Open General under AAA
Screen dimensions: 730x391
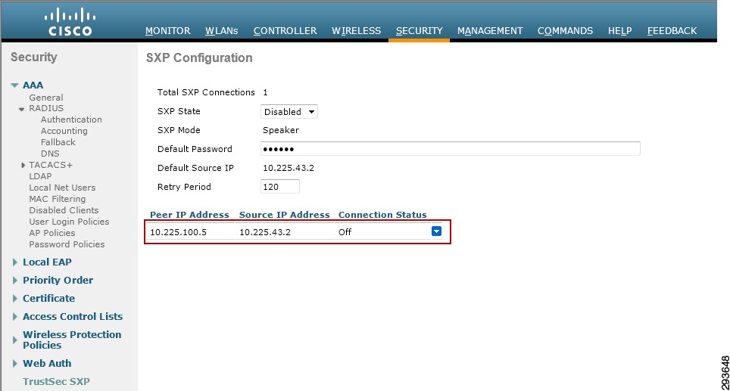tap(45, 97)
